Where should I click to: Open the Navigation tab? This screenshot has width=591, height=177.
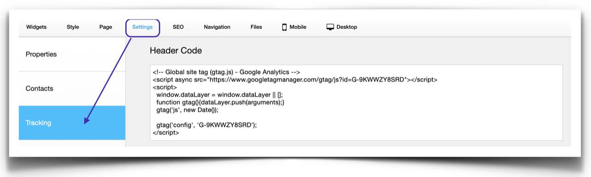tap(217, 27)
